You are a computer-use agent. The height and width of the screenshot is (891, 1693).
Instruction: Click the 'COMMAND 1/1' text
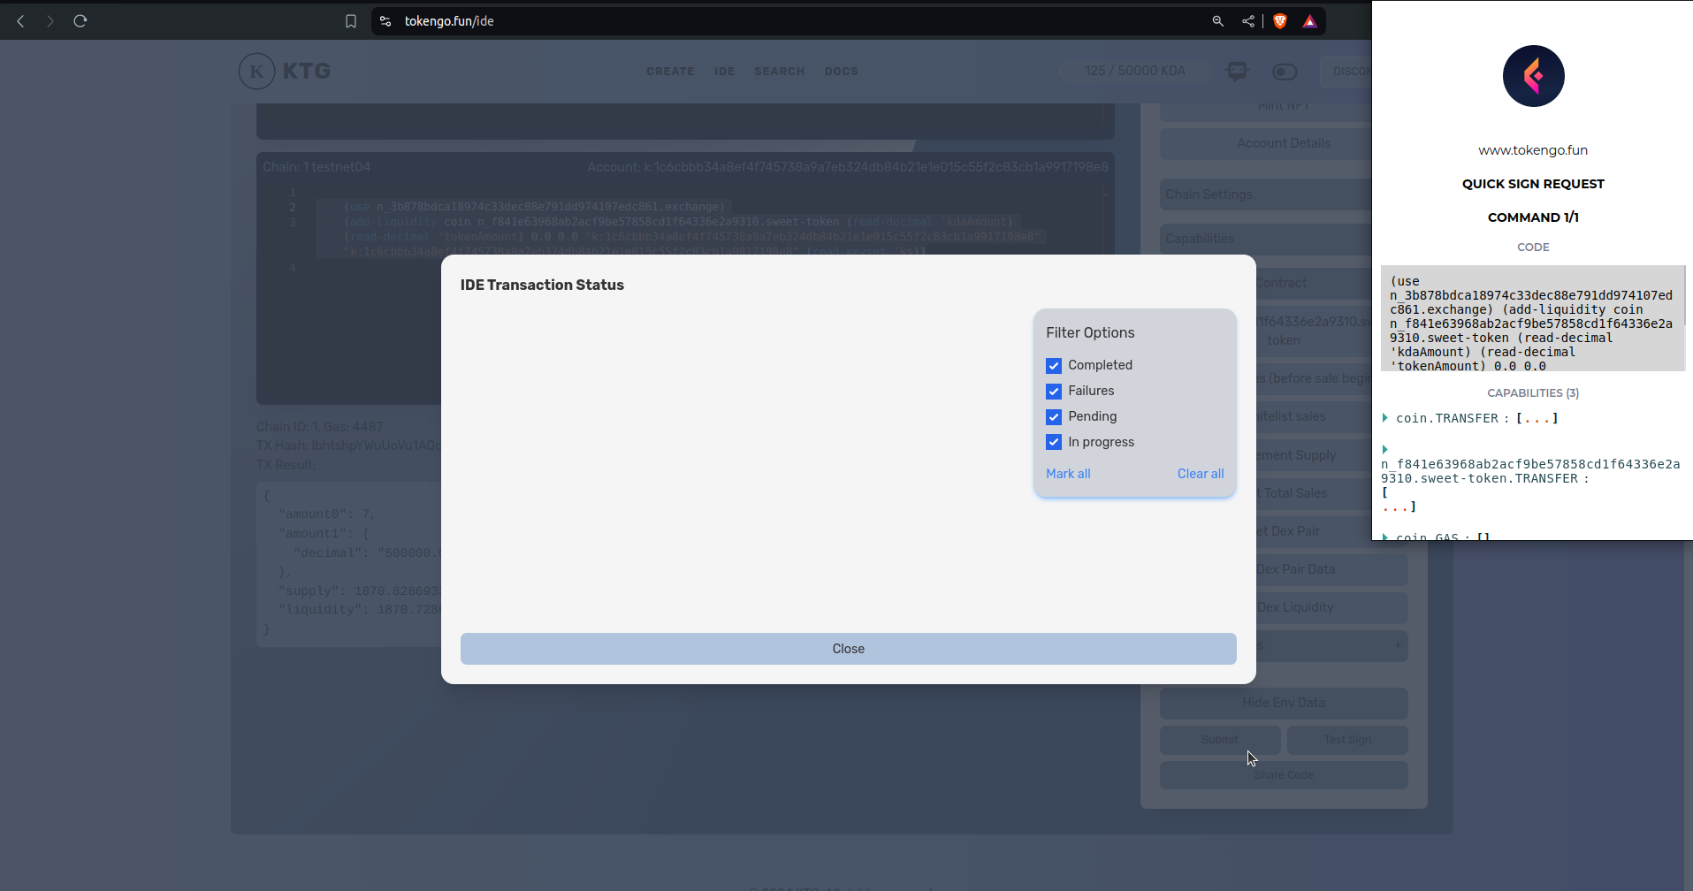coord(1533,217)
